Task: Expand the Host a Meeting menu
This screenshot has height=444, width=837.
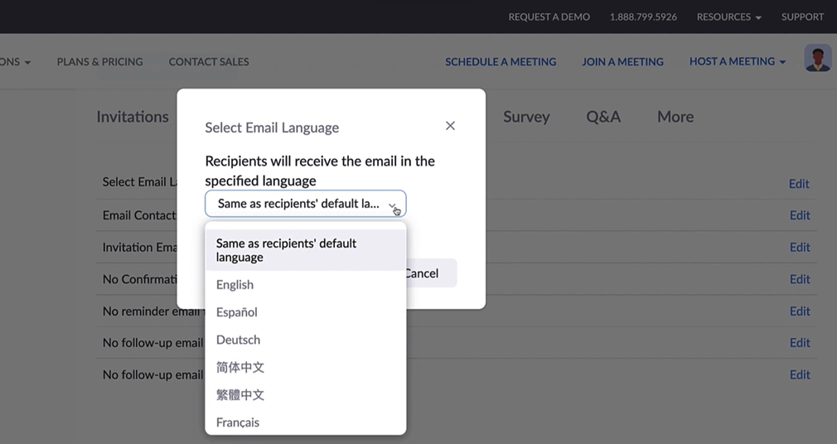Action: coord(737,61)
